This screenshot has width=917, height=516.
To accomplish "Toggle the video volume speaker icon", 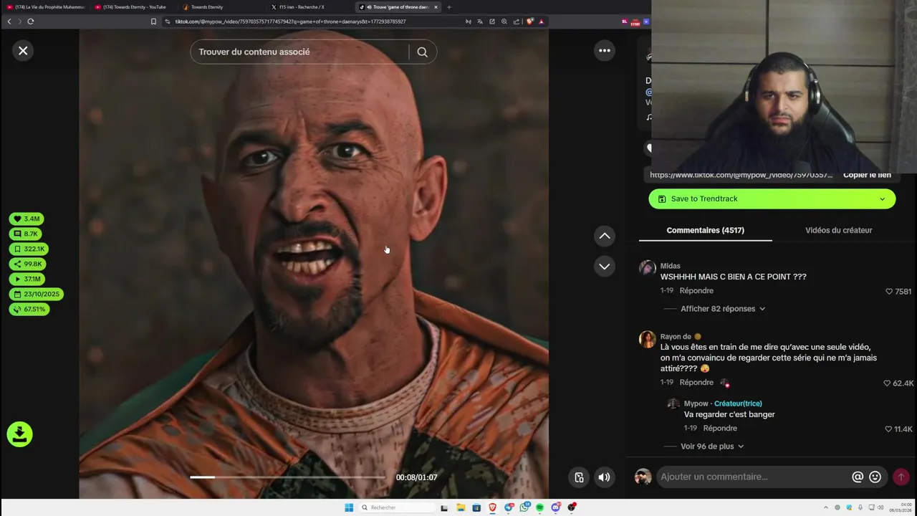I will [604, 477].
